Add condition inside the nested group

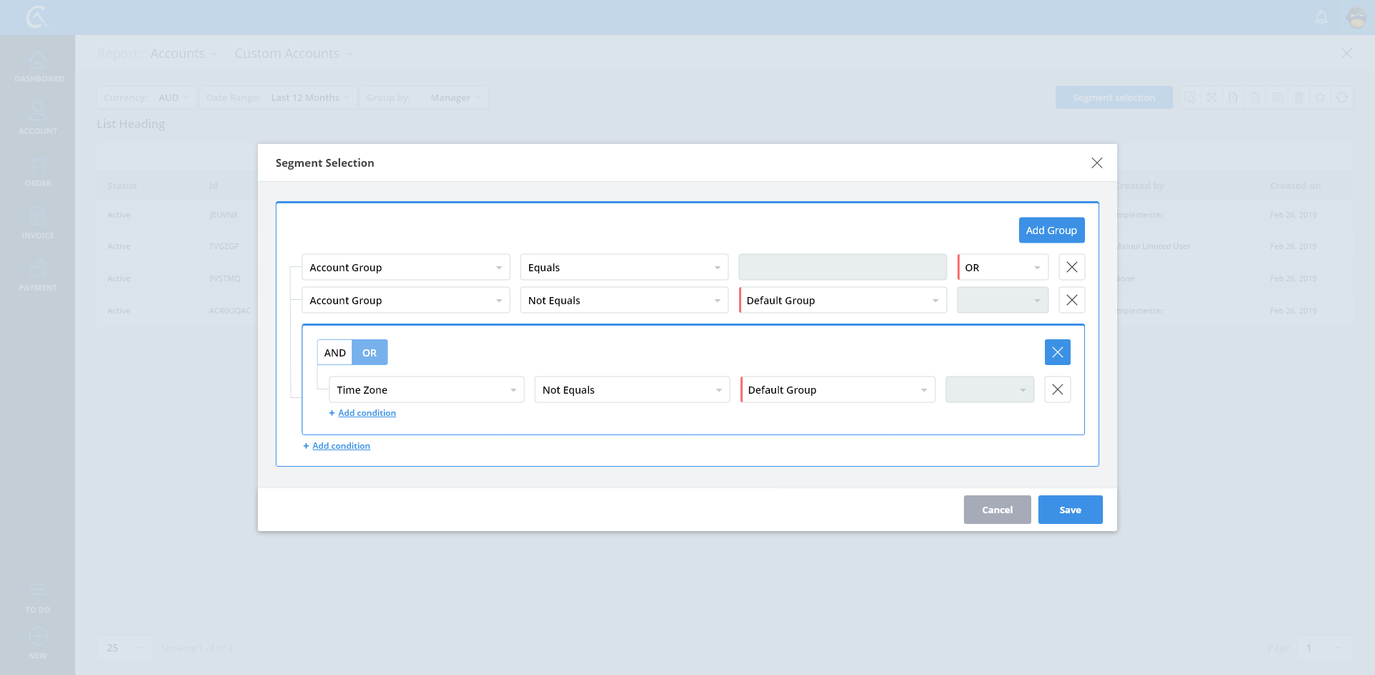click(x=367, y=413)
